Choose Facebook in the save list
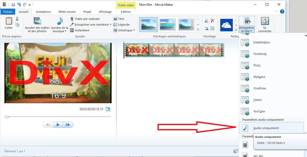 pos(271,54)
